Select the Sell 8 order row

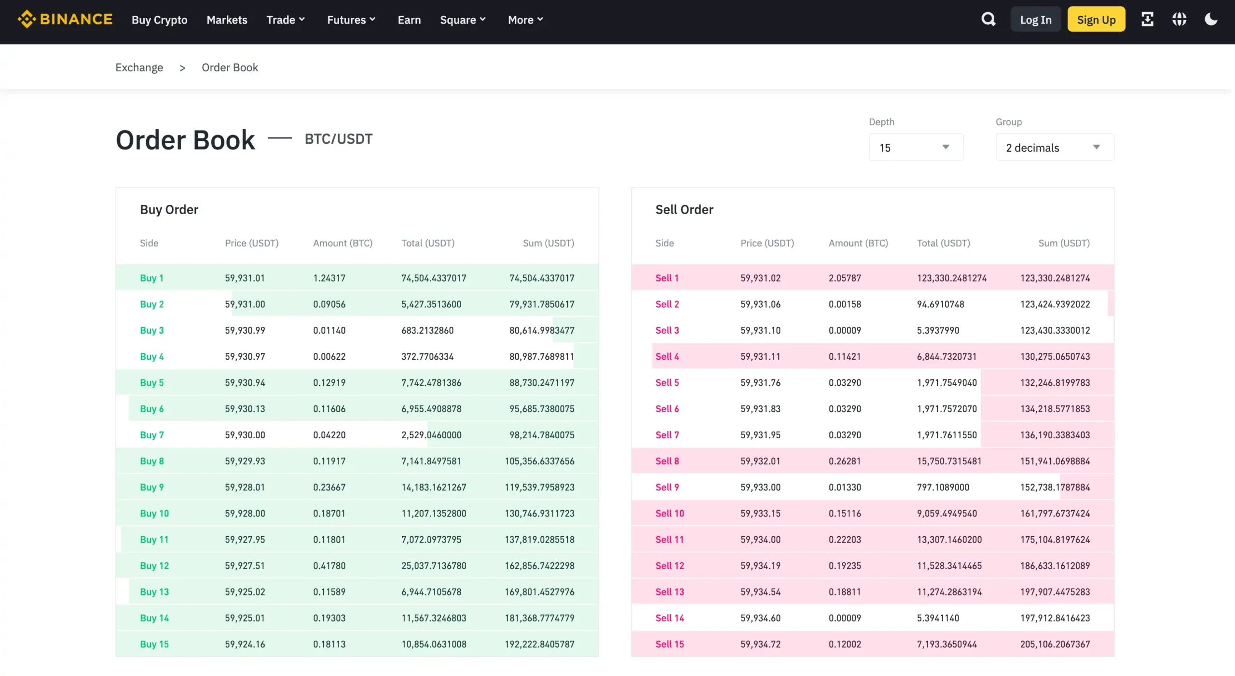tap(872, 461)
